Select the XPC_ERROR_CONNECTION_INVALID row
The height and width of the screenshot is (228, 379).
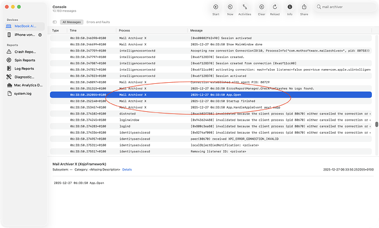(x=211, y=139)
